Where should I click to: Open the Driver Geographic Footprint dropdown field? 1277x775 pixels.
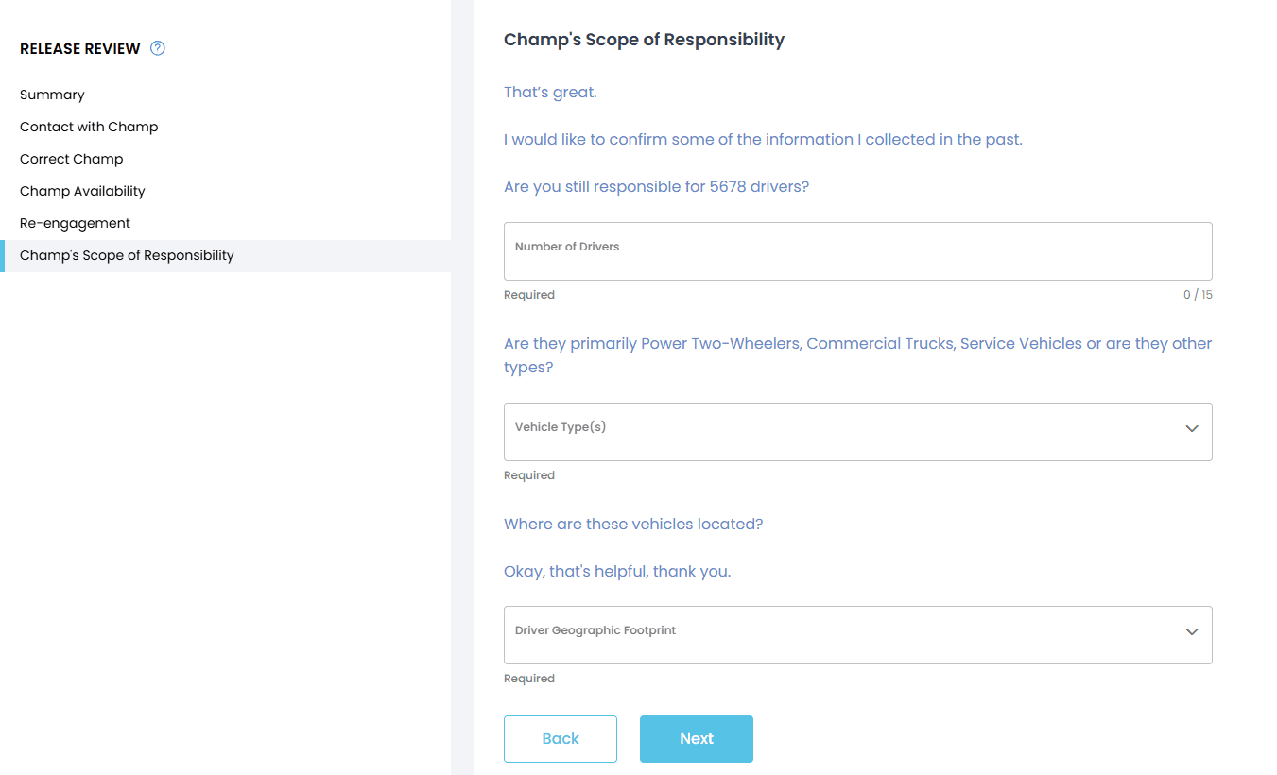click(x=841, y=635)
